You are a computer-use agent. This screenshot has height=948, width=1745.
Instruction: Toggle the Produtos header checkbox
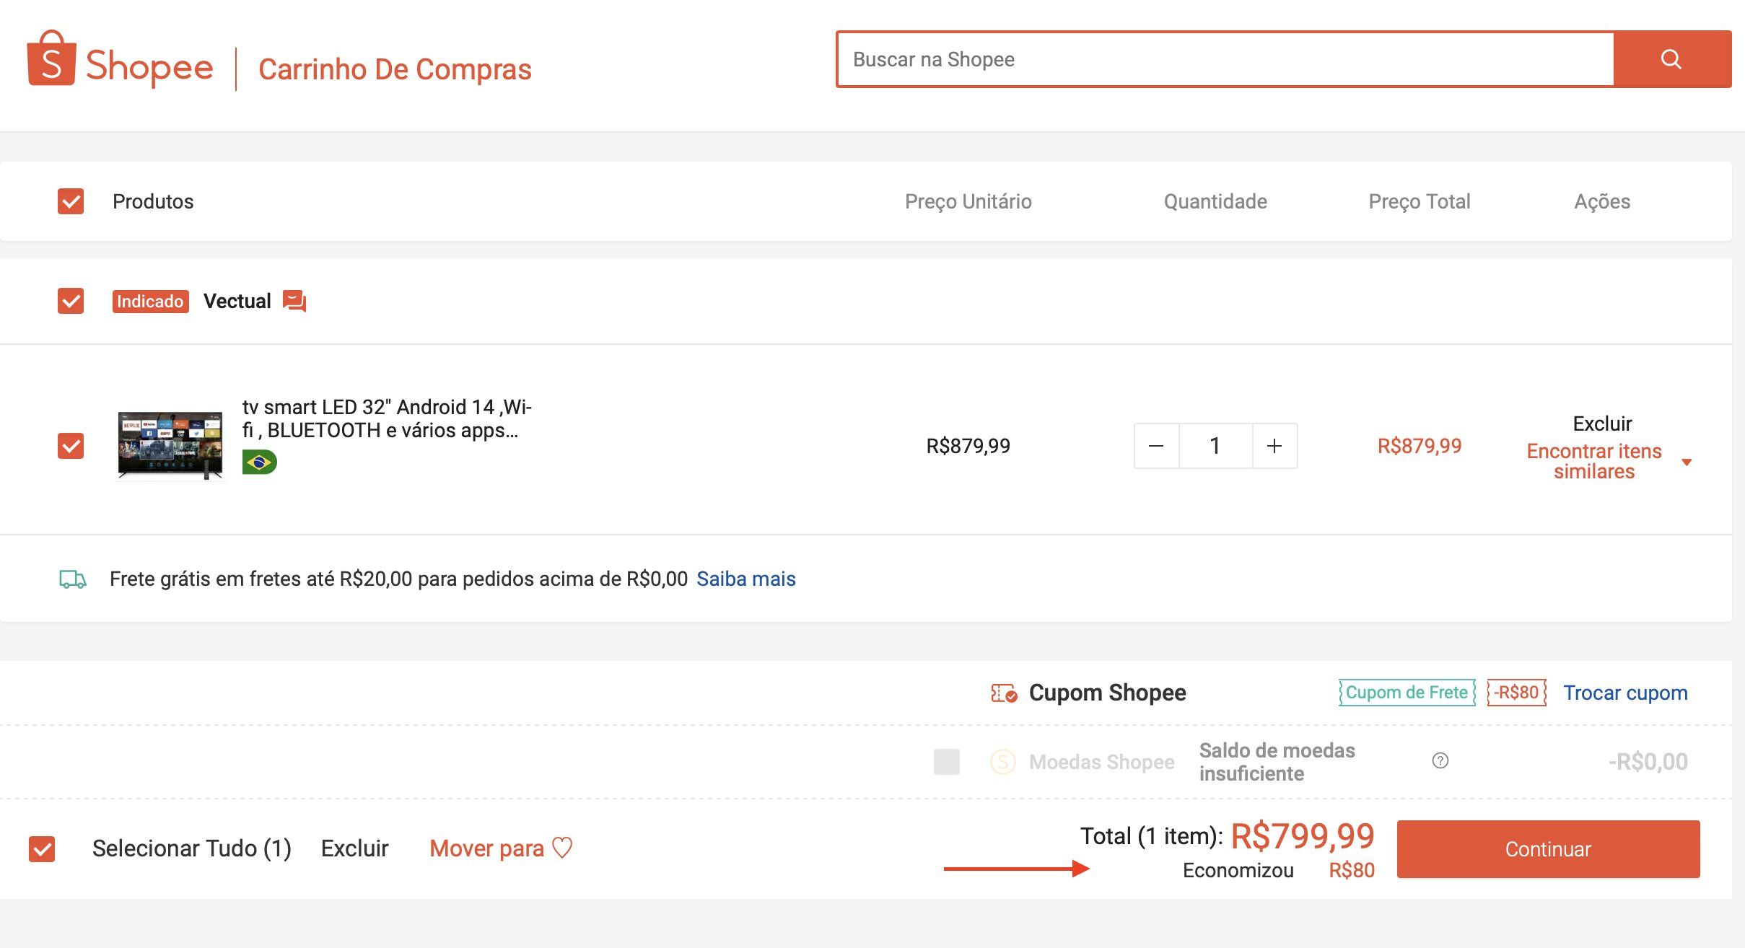[x=71, y=201]
